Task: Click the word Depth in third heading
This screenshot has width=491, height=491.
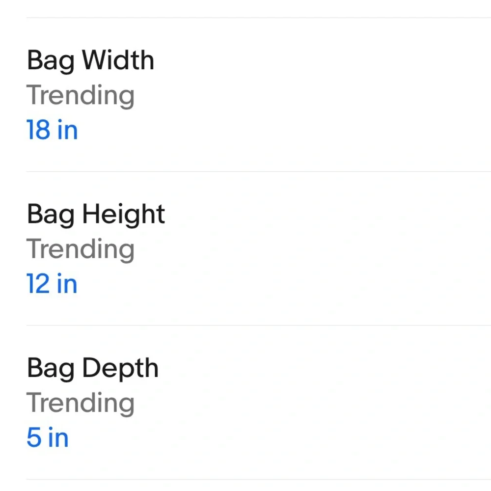Action: [x=121, y=368]
